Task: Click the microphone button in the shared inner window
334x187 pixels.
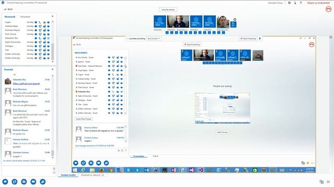Action: point(83,163)
